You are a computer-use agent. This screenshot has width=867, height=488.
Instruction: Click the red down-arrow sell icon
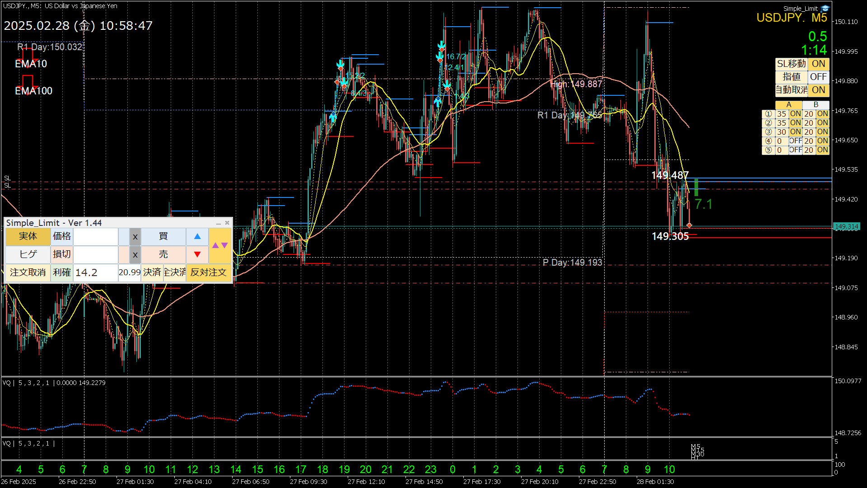(197, 254)
